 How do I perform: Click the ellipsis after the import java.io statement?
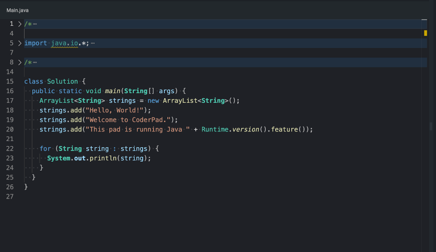tap(93, 43)
